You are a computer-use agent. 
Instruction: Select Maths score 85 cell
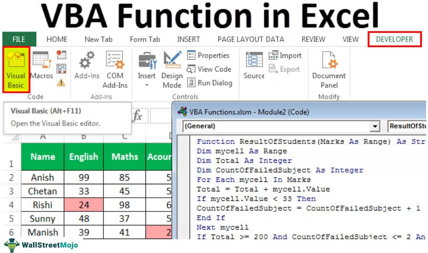(125, 177)
